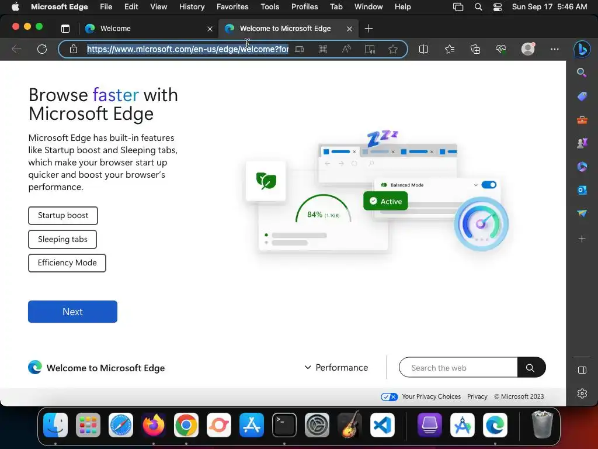Open Settings and more ellipsis menu
The image size is (598, 449).
coord(555,49)
